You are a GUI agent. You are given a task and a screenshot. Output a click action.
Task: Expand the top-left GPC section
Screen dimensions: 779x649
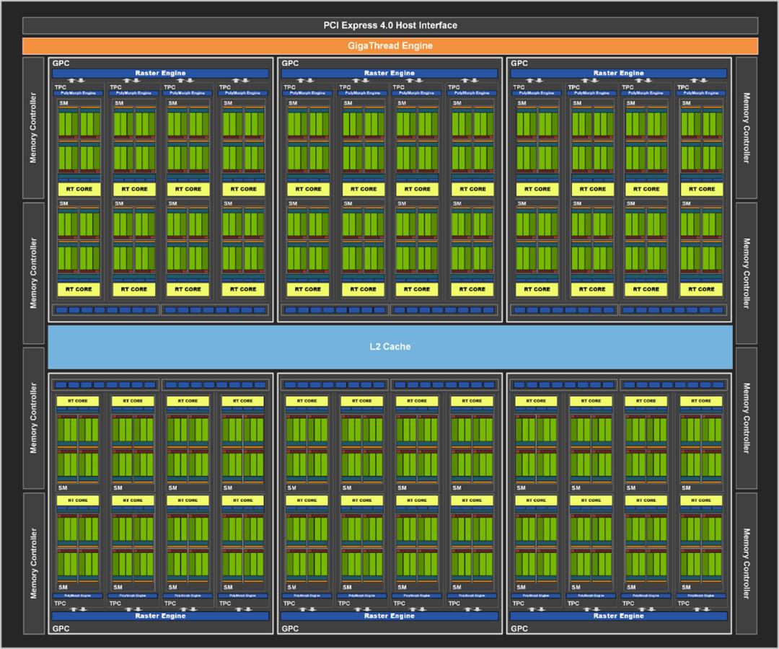tap(60, 63)
